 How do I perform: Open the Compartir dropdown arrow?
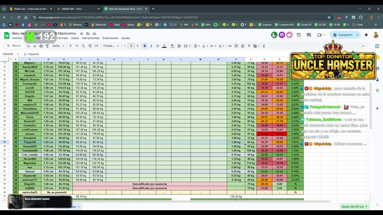(x=357, y=35)
